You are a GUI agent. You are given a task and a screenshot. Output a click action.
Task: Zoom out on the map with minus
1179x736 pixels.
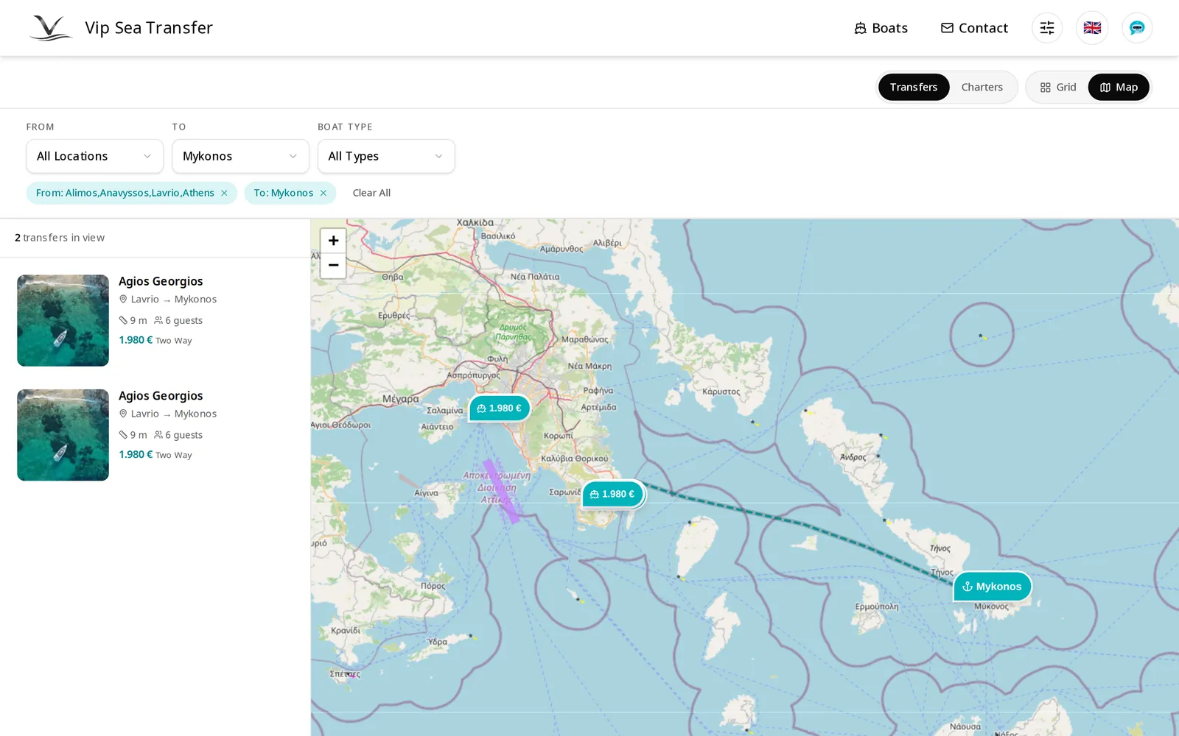(x=333, y=265)
